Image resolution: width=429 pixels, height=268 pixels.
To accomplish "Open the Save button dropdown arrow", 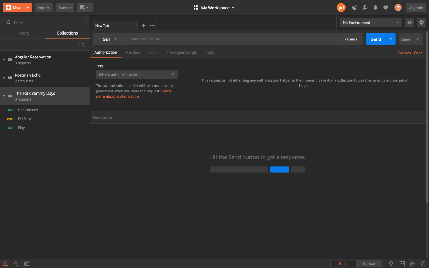I will click(418, 39).
